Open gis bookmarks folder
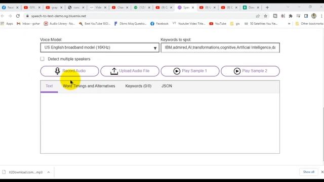The height and width of the screenshot is (182, 324). (x=235, y=24)
